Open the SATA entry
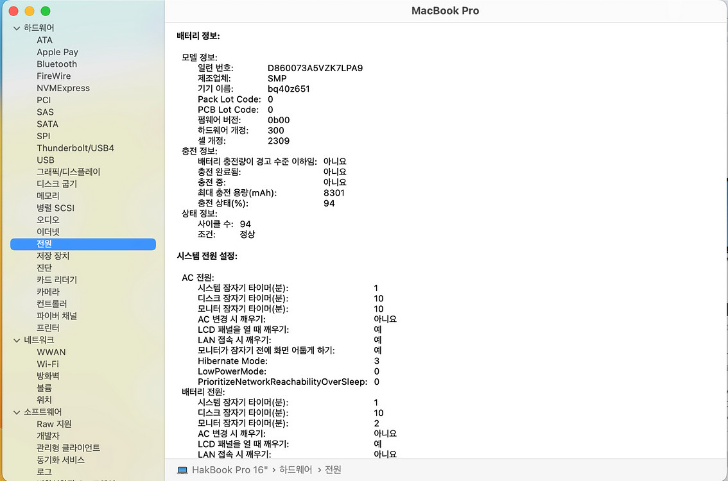Screen dimensions: 728x481 click(x=48, y=124)
